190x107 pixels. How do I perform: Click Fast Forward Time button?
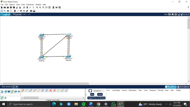(x=17, y=87)
